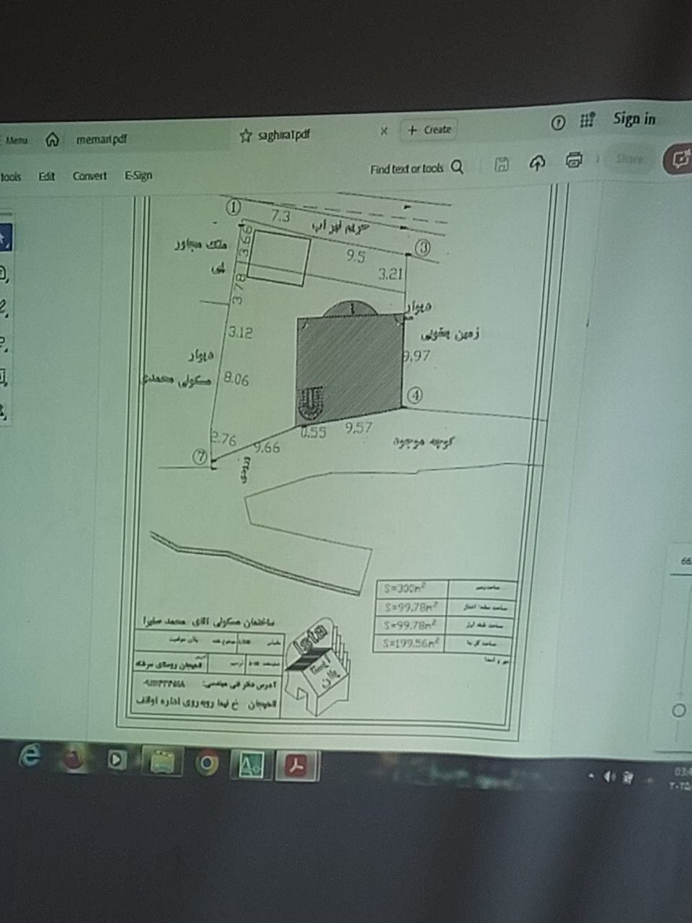
Task: Click the 8.06 dimension on the drawing
Action: click(x=236, y=378)
